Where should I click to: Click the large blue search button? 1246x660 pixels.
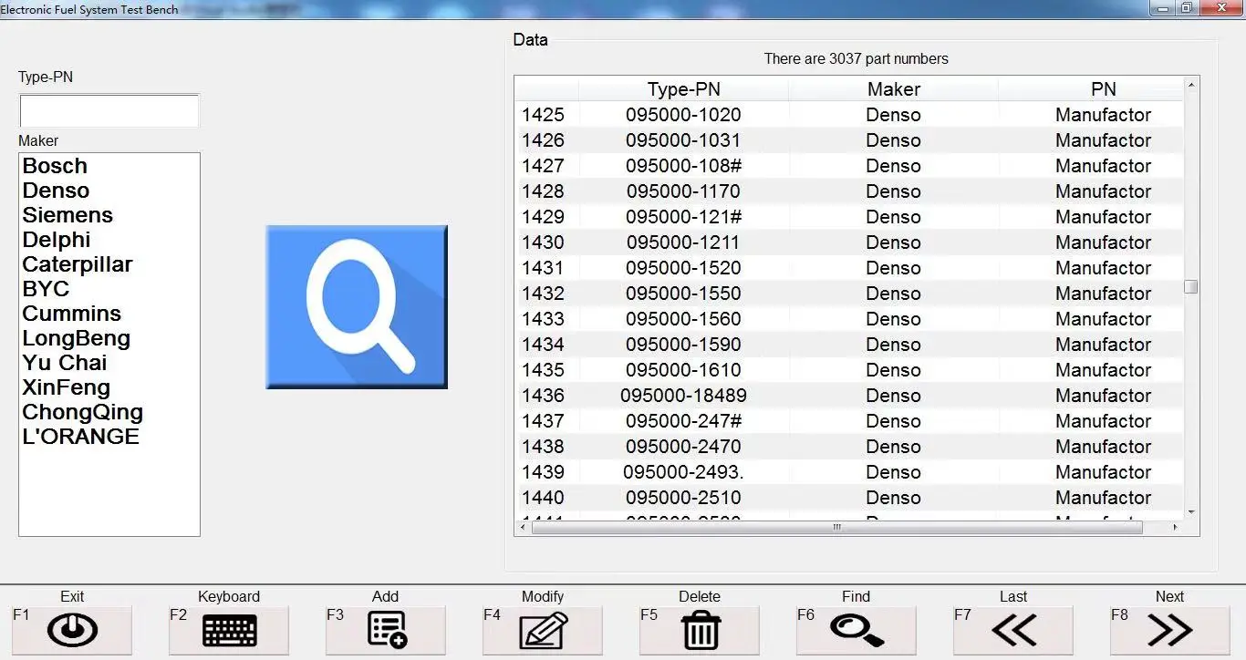(x=357, y=307)
